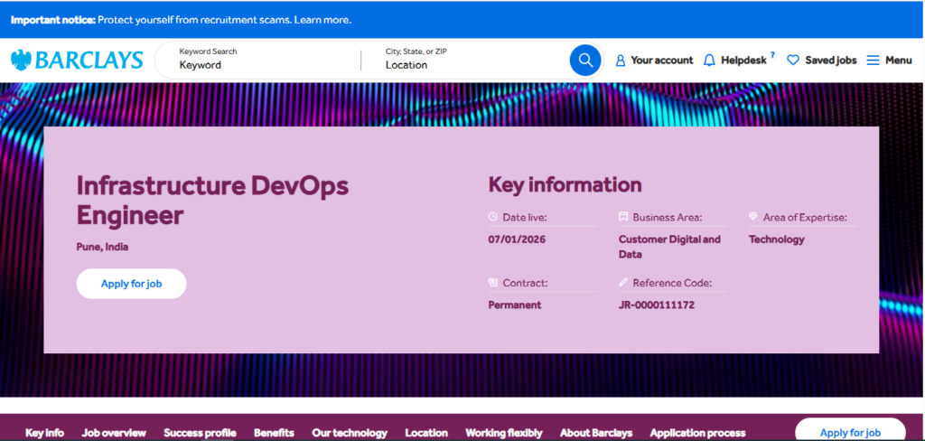
Task: Click the Technology expertise value
Action: click(776, 239)
